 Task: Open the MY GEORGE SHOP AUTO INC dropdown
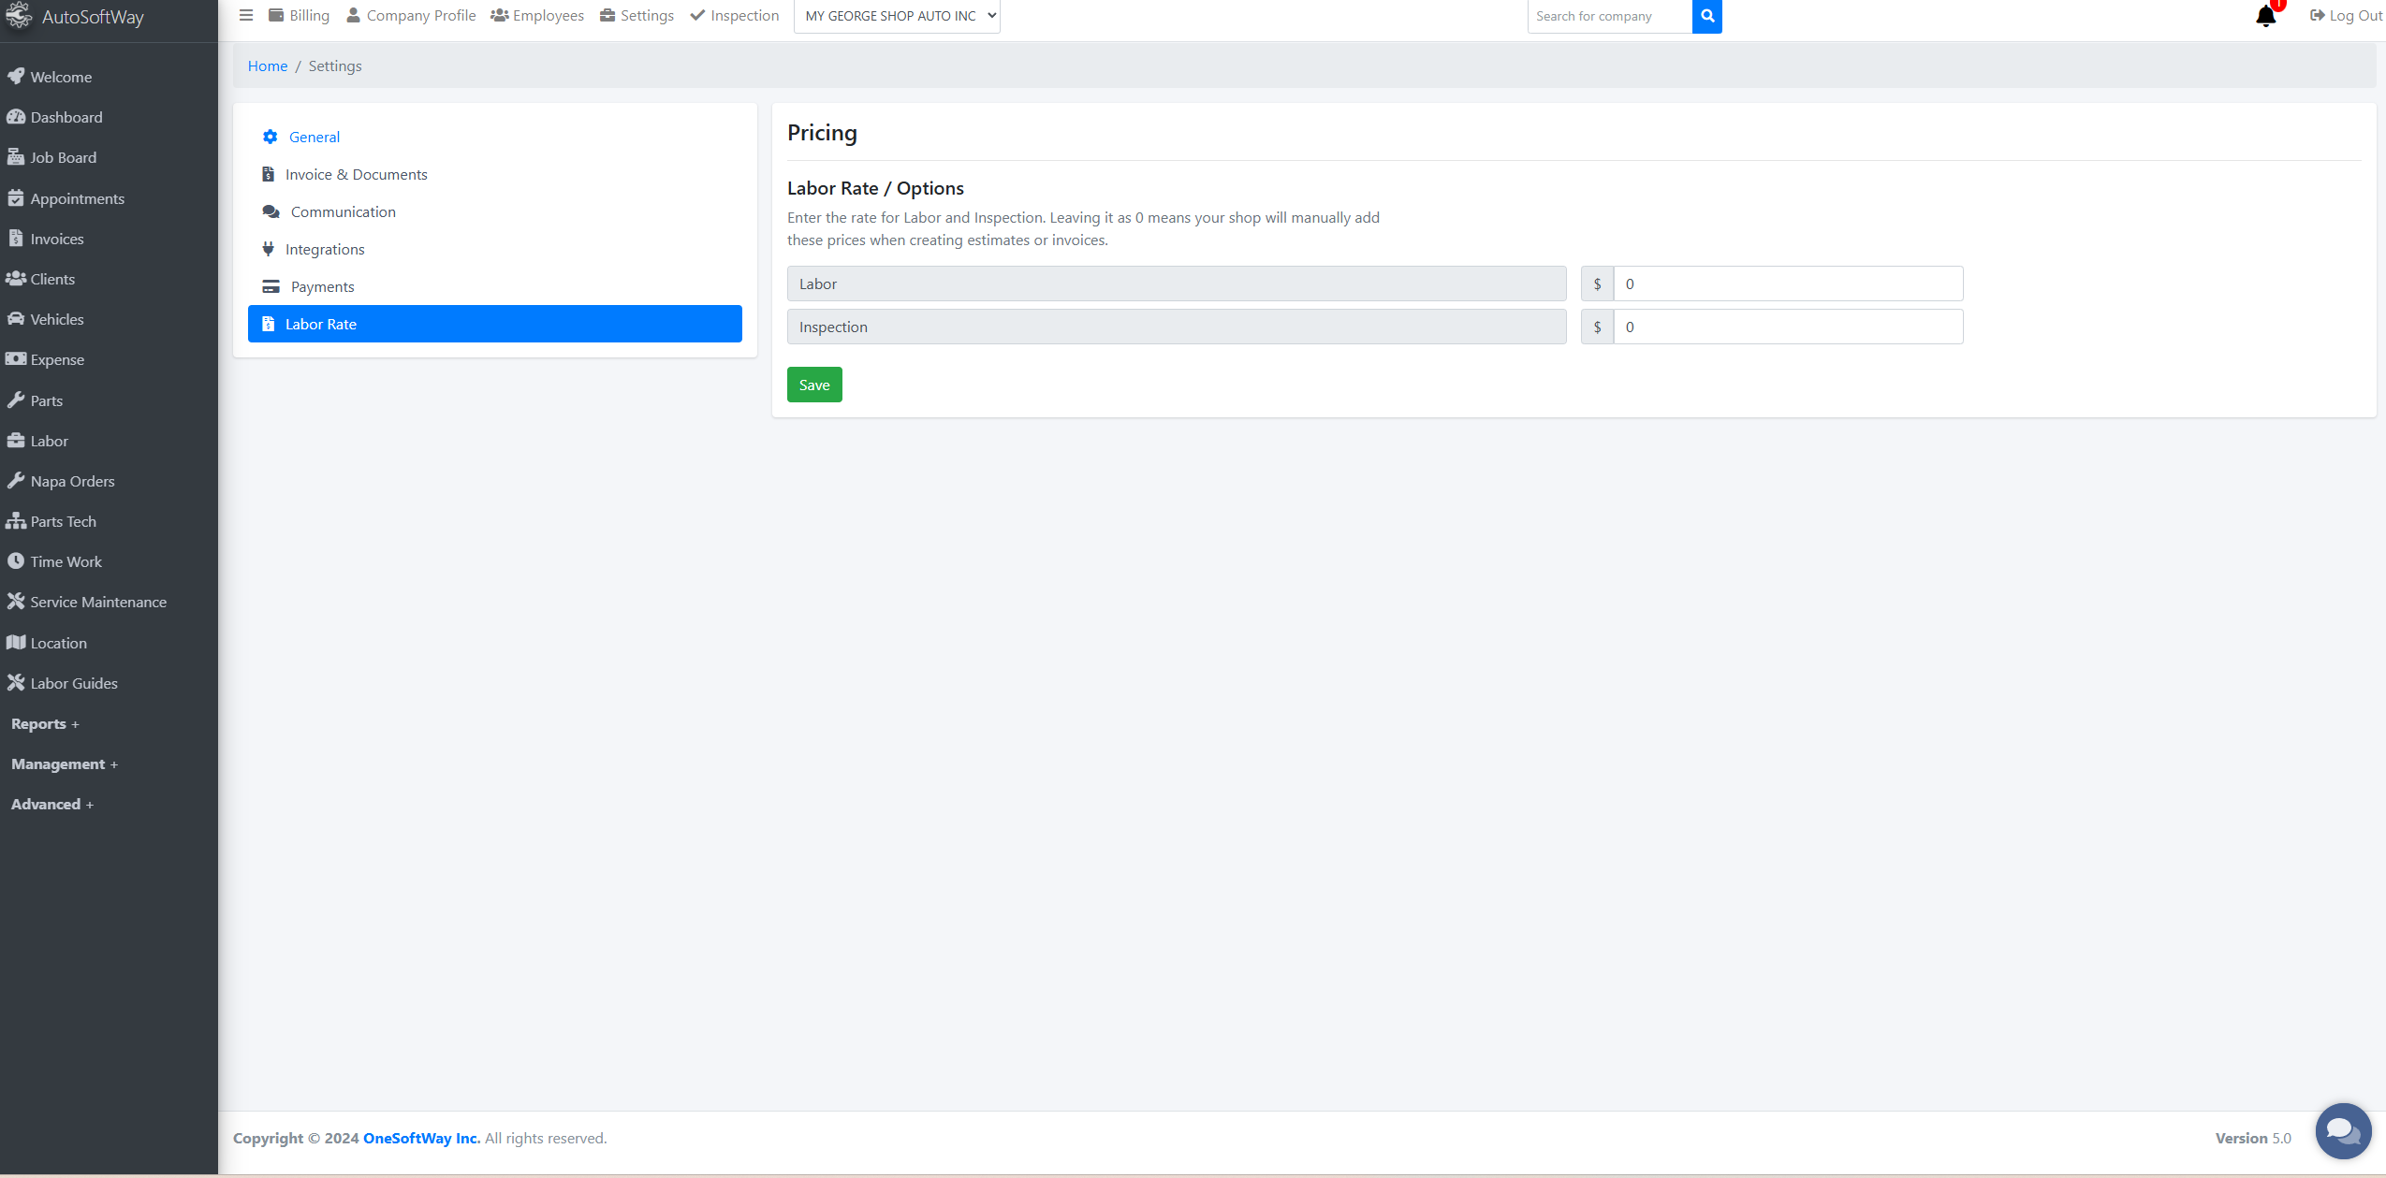click(x=897, y=16)
